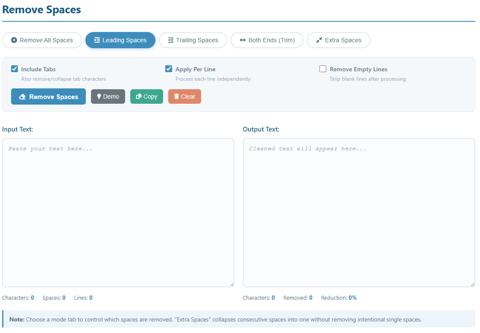
Task: Choose the Extra Spaces mode
Action: click(x=339, y=40)
